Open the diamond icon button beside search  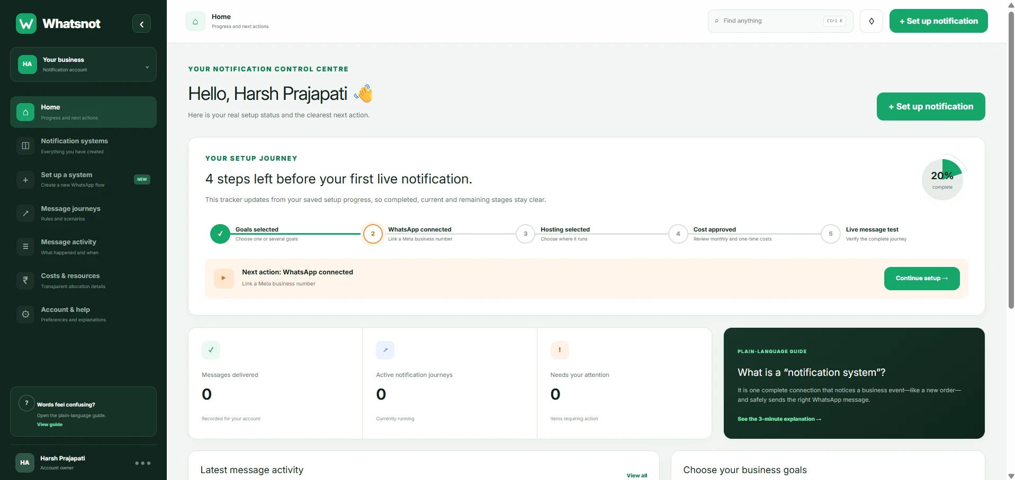(x=871, y=21)
